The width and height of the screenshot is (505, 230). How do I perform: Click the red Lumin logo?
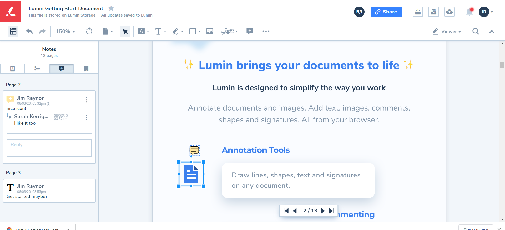11,12
